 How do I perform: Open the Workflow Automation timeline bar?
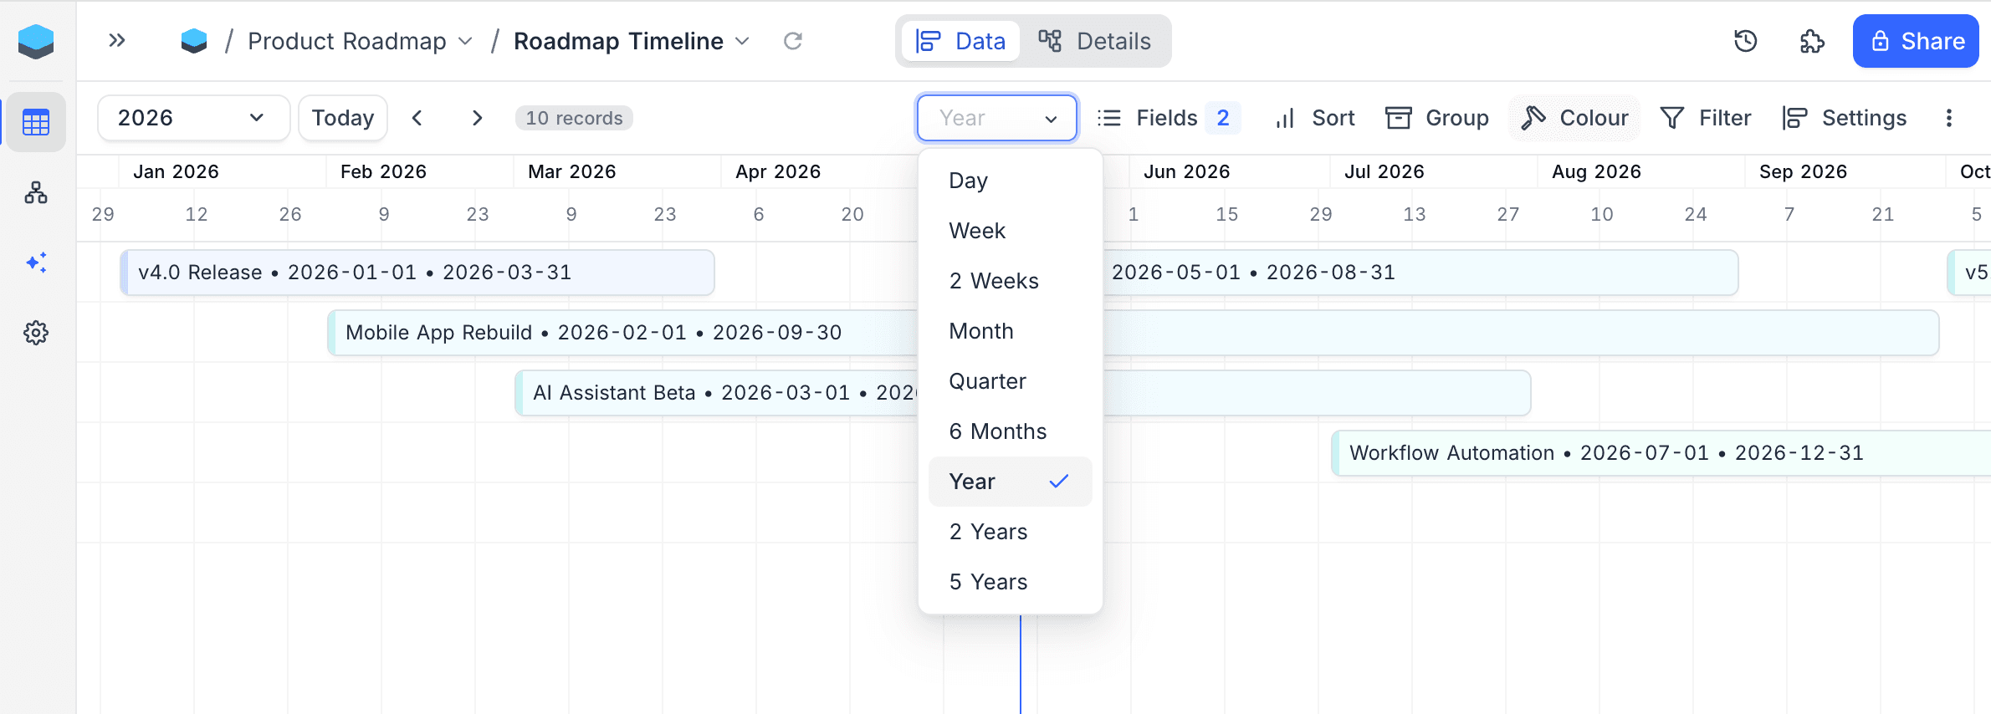(x=1661, y=453)
